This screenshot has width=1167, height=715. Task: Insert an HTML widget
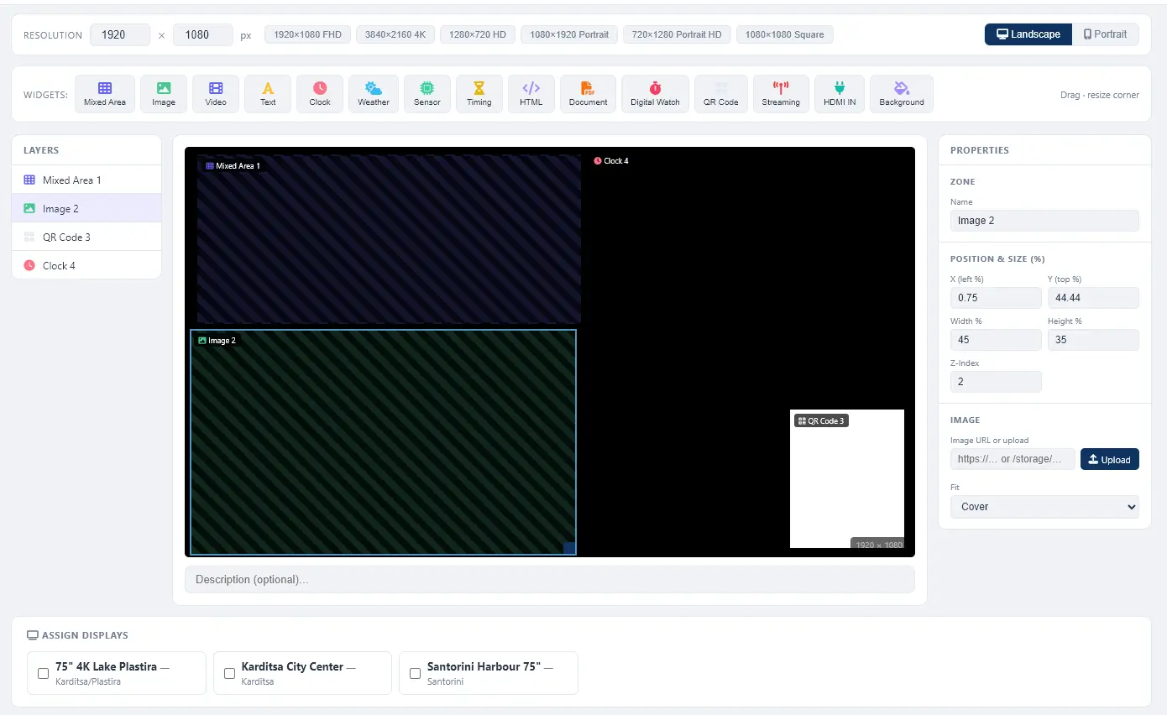click(x=531, y=93)
